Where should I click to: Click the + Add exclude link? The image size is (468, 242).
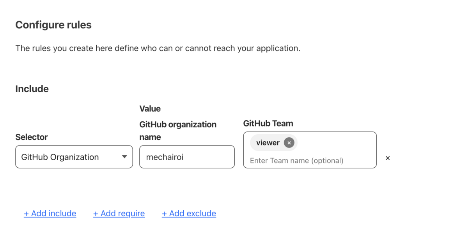[189, 213]
